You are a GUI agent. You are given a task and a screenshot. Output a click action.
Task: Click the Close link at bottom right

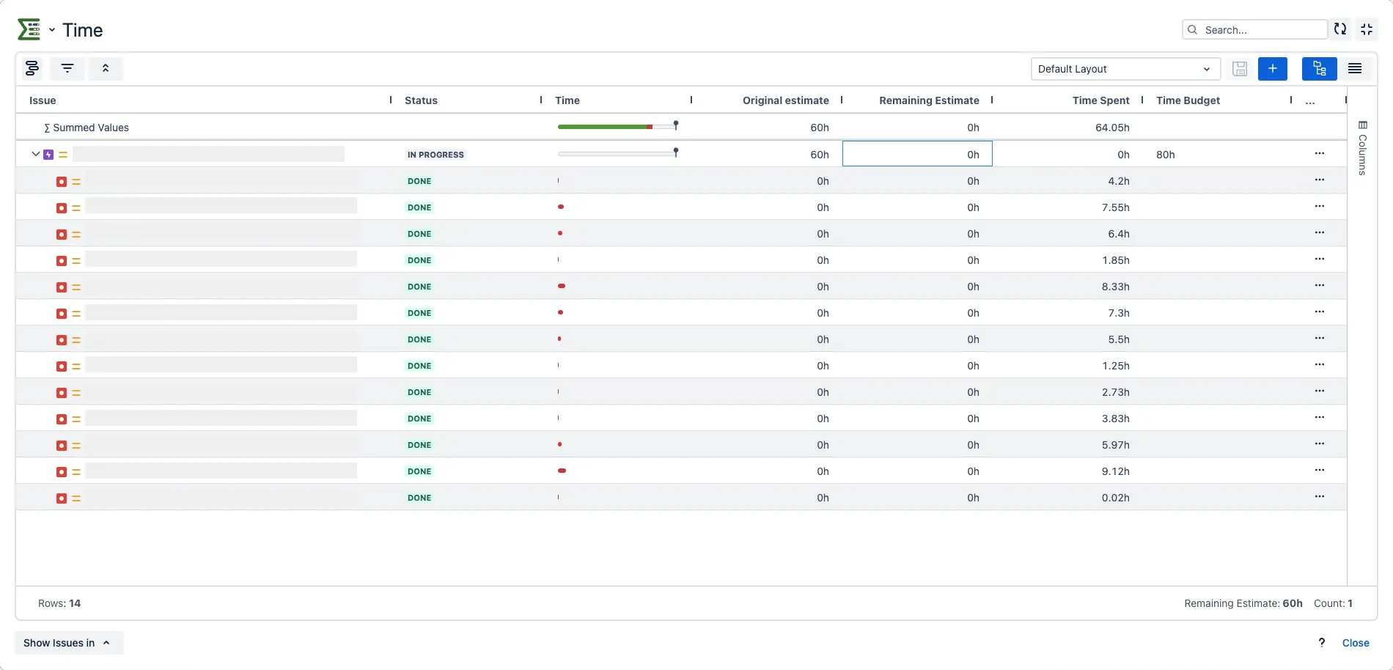tap(1355, 643)
